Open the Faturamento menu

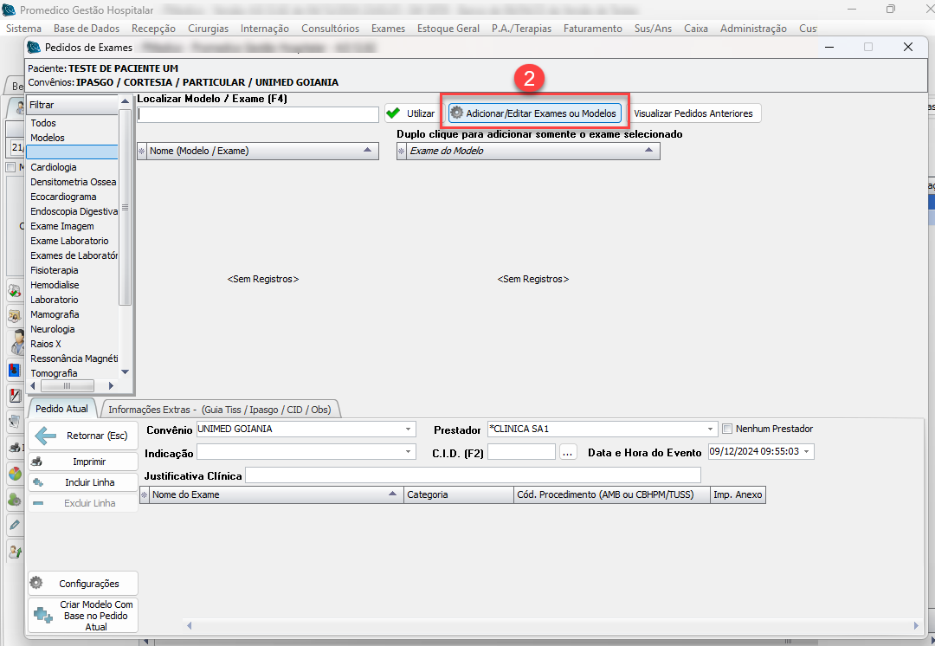pyautogui.click(x=592, y=29)
